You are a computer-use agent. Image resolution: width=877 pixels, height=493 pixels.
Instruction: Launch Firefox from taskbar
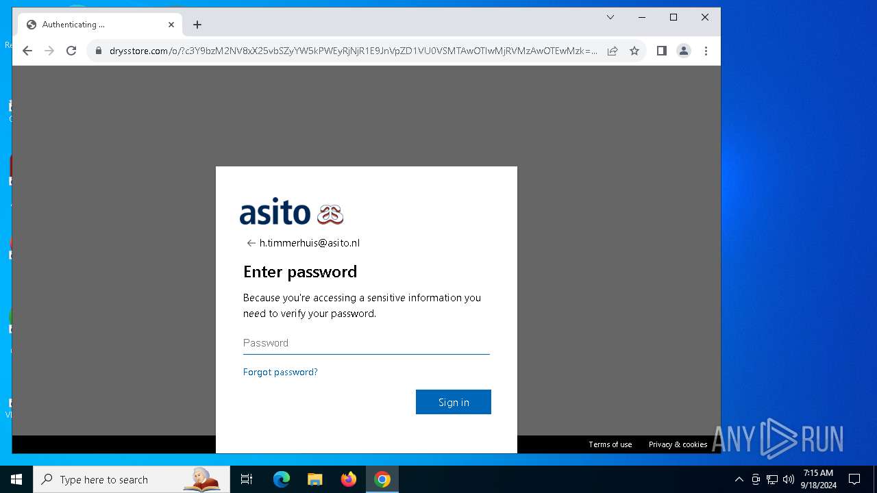pyautogui.click(x=349, y=479)
